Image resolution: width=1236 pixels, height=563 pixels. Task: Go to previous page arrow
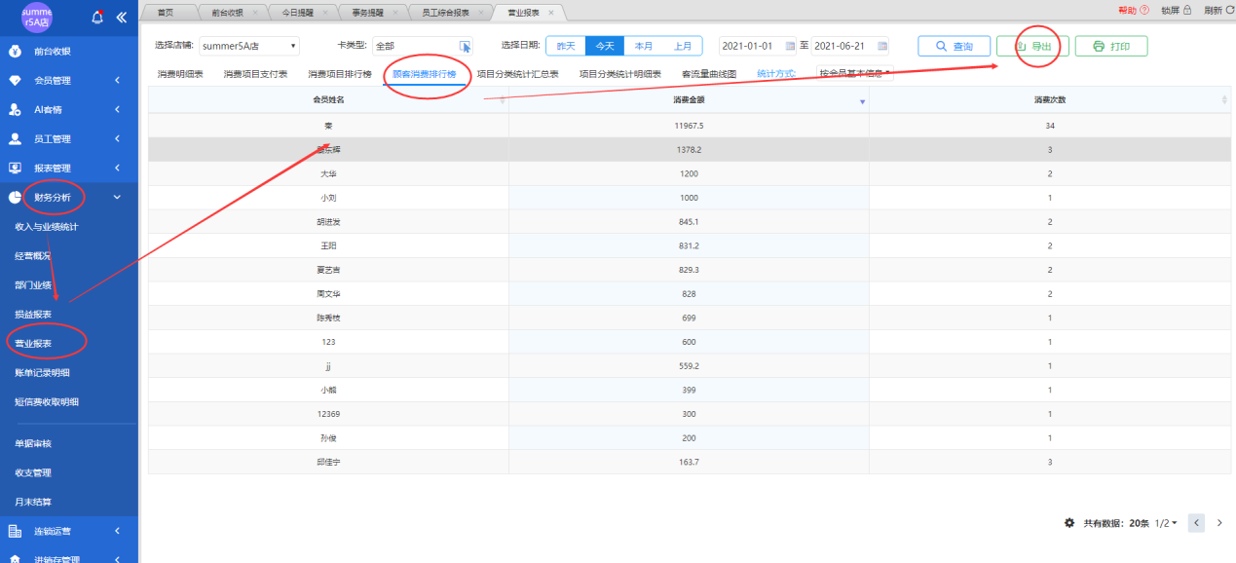click(x=1196, y=523)
